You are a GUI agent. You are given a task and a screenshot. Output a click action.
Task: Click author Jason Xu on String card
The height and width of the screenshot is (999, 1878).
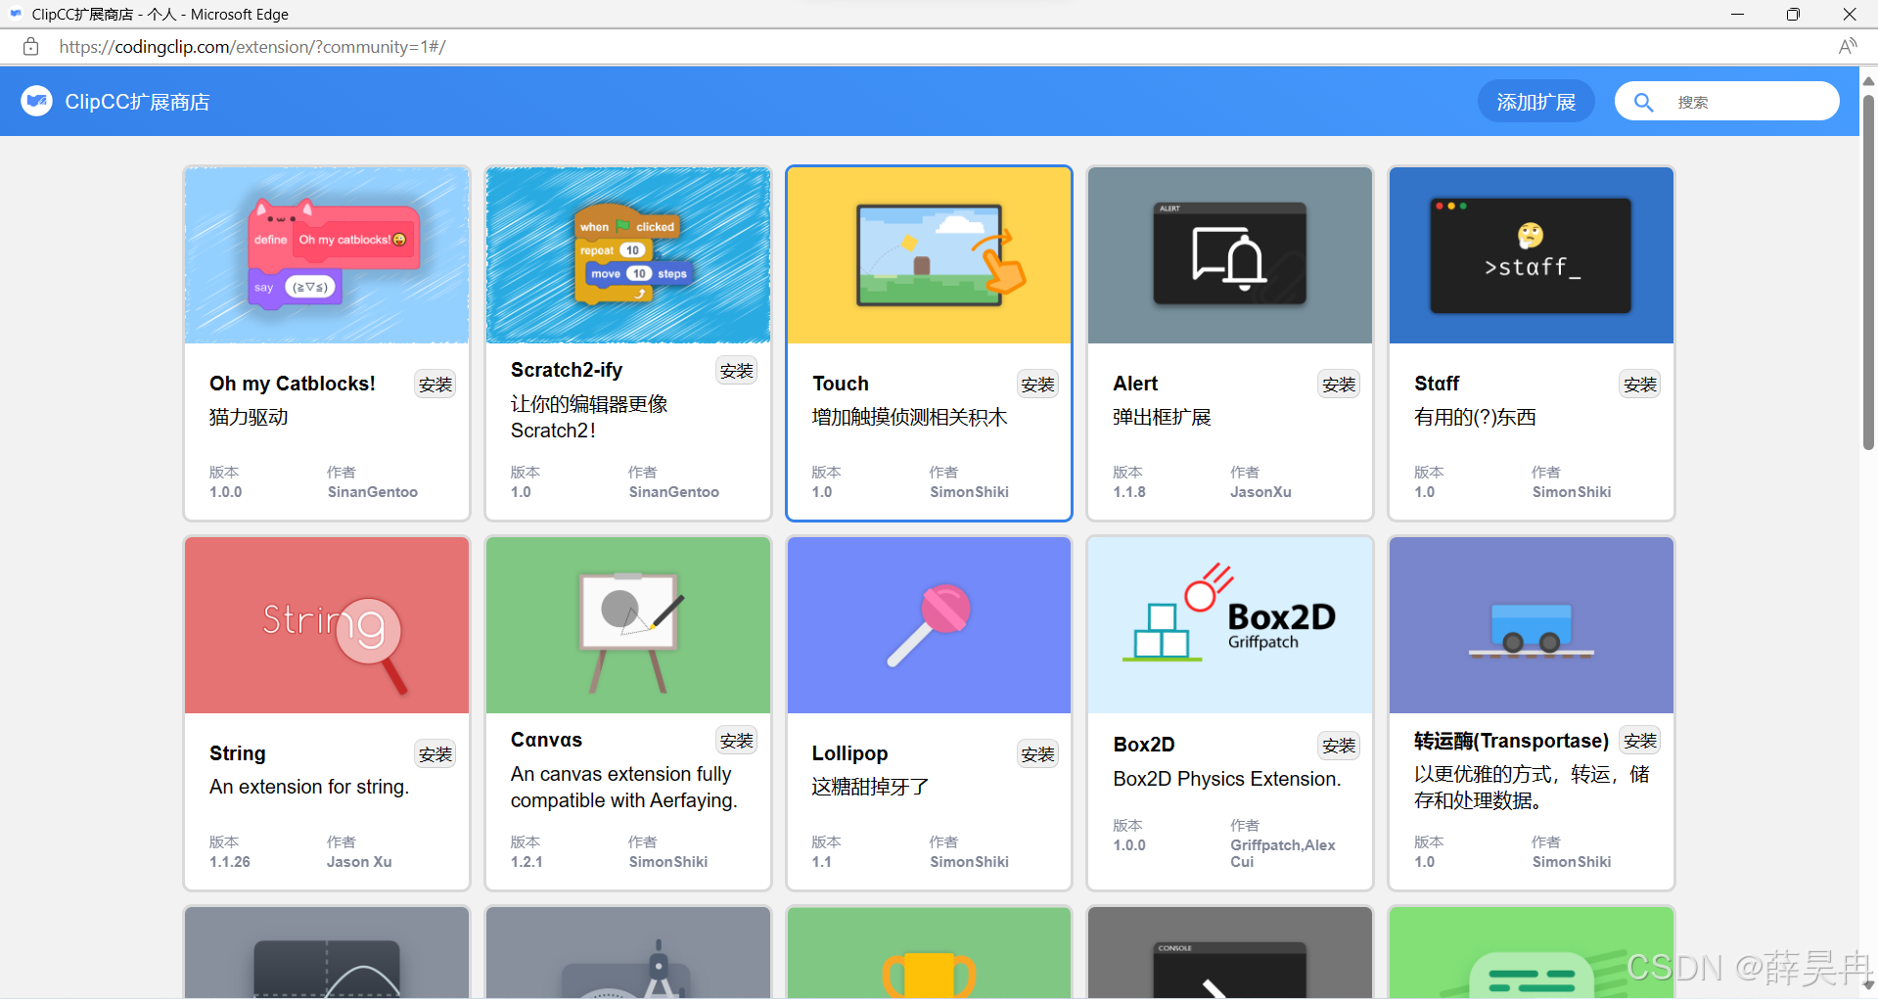[x=359, y=862]
